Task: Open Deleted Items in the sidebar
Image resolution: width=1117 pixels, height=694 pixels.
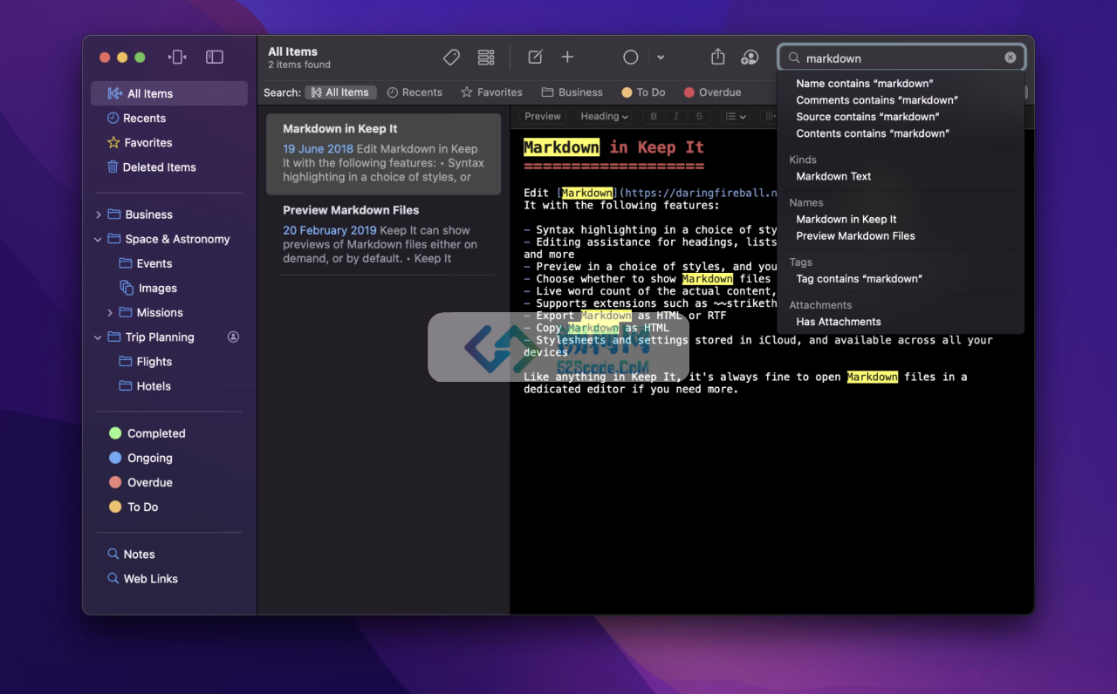Action: 169,167
